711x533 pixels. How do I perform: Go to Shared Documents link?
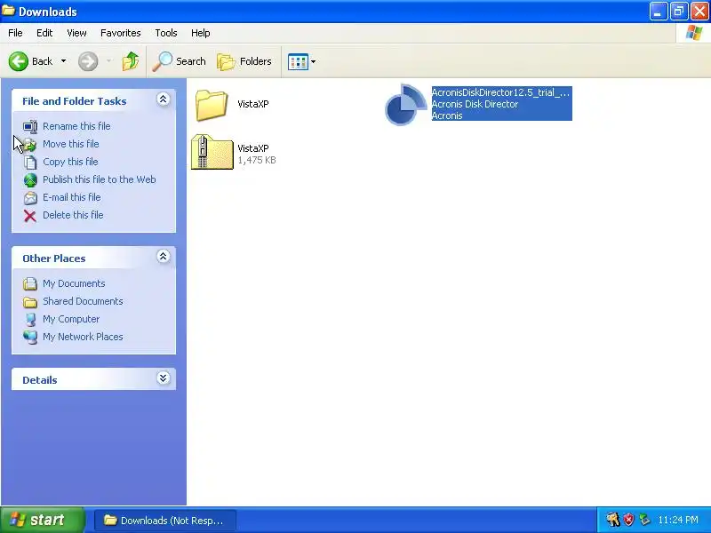tap(83, 301)
